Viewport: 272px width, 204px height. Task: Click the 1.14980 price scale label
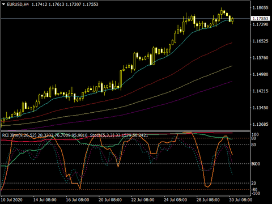261,74
